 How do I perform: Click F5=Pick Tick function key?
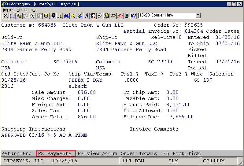[181, 153]
